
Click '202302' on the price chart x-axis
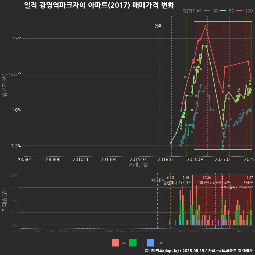tap(223, 159)
